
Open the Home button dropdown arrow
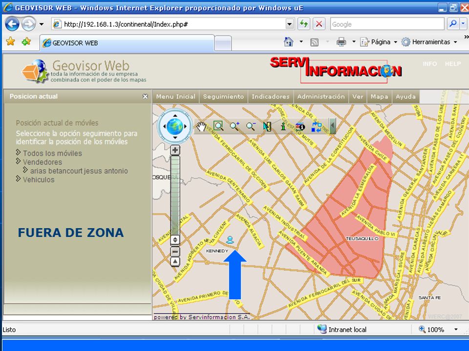pyautogui.click(x=301, y=42)
